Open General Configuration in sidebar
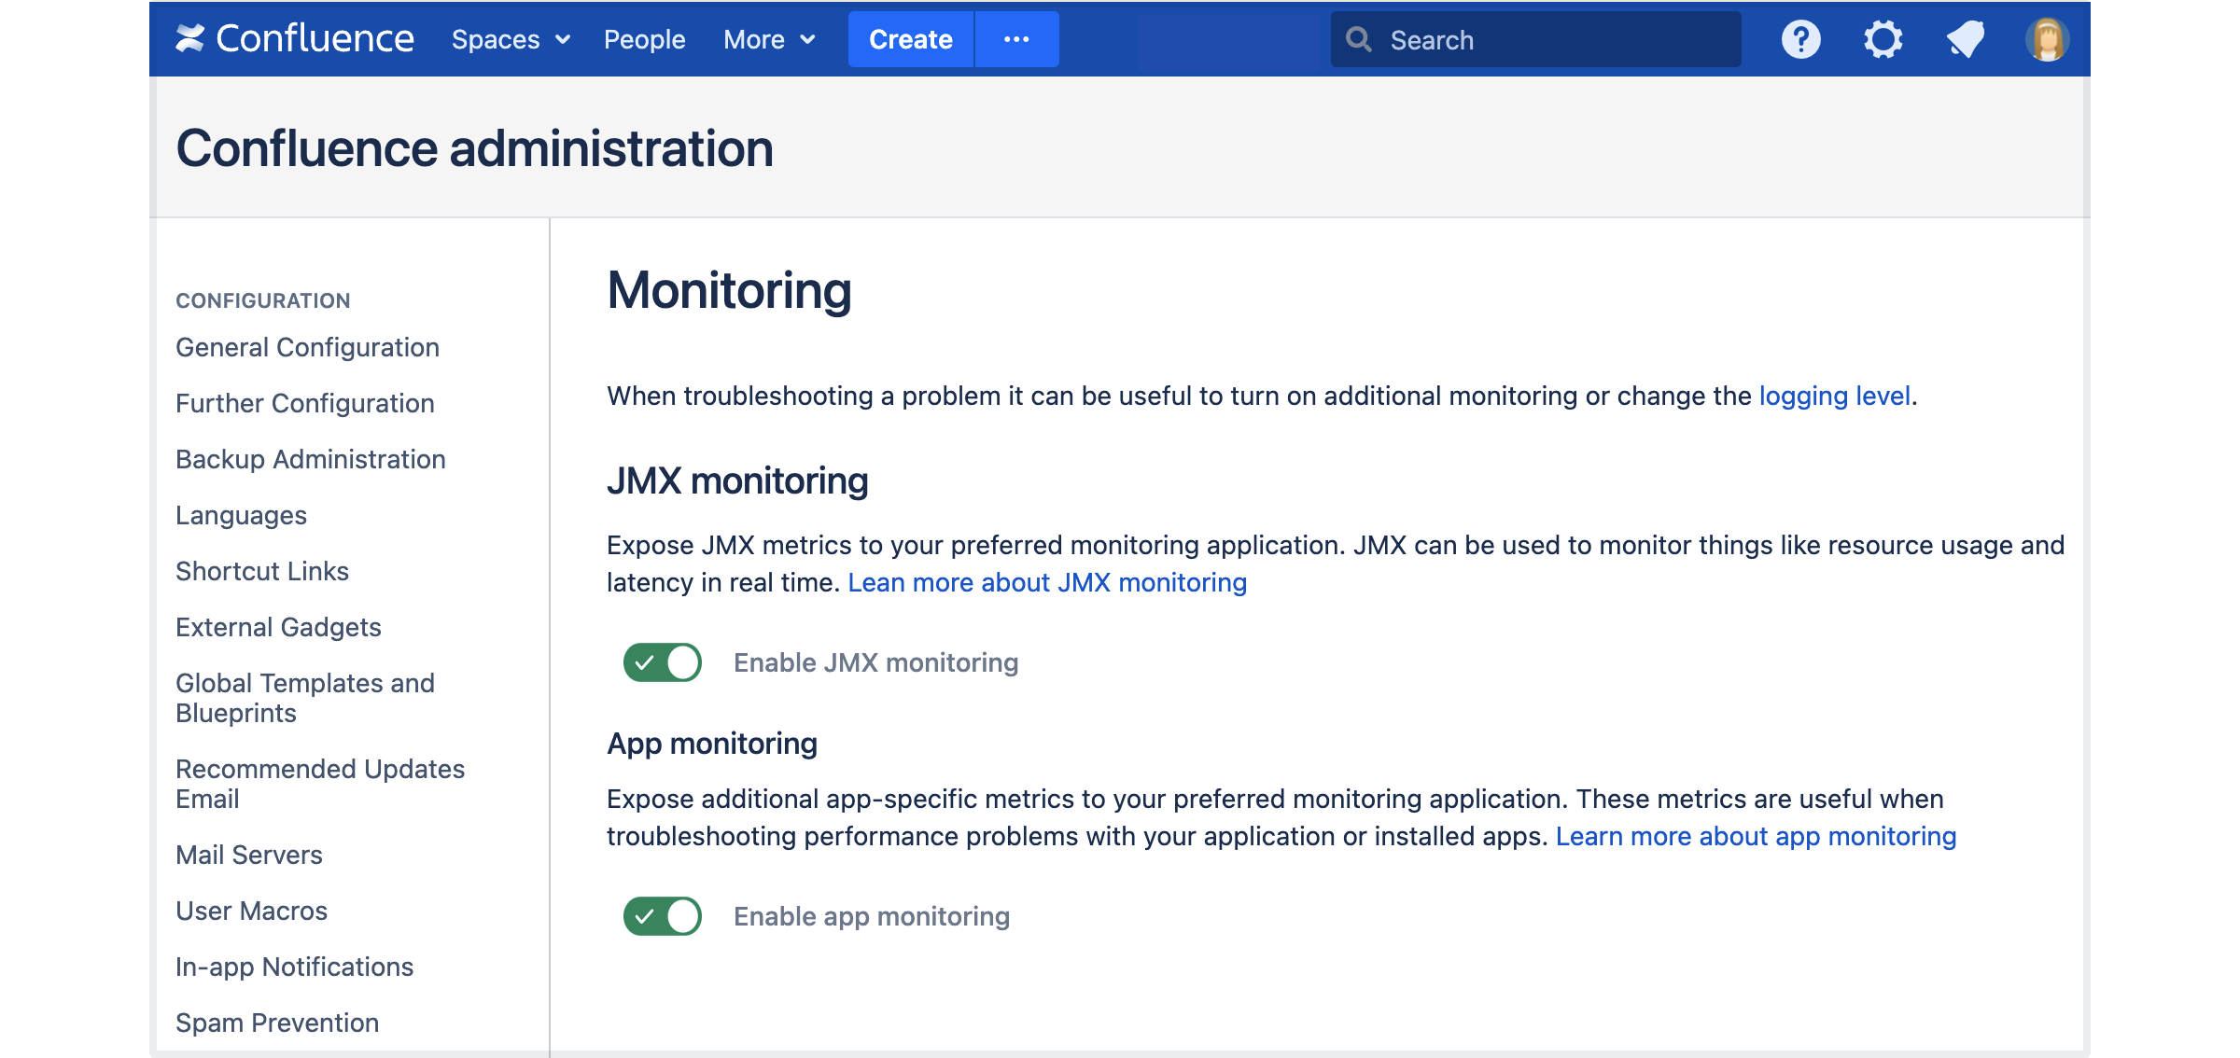Image resolution: width=2240 pixels, height=1058 pixels. click(x=307, y=347)
